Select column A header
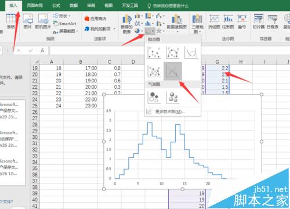This screenshot has height=209, width=290. (52, 62)
